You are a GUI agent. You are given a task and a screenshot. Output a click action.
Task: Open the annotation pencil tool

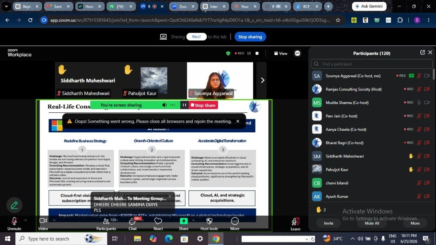(x=14, y=205)
